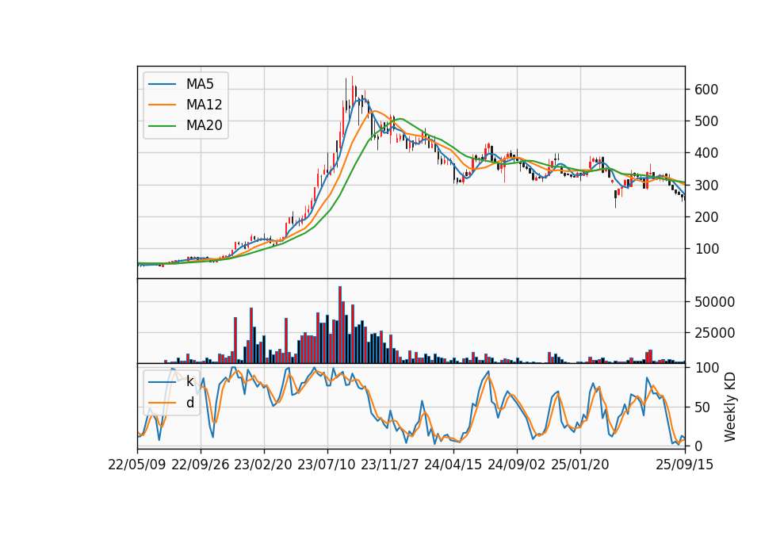761x547 pixels.
Task: Click the 400 price axis label
Action: click(706, 153)
